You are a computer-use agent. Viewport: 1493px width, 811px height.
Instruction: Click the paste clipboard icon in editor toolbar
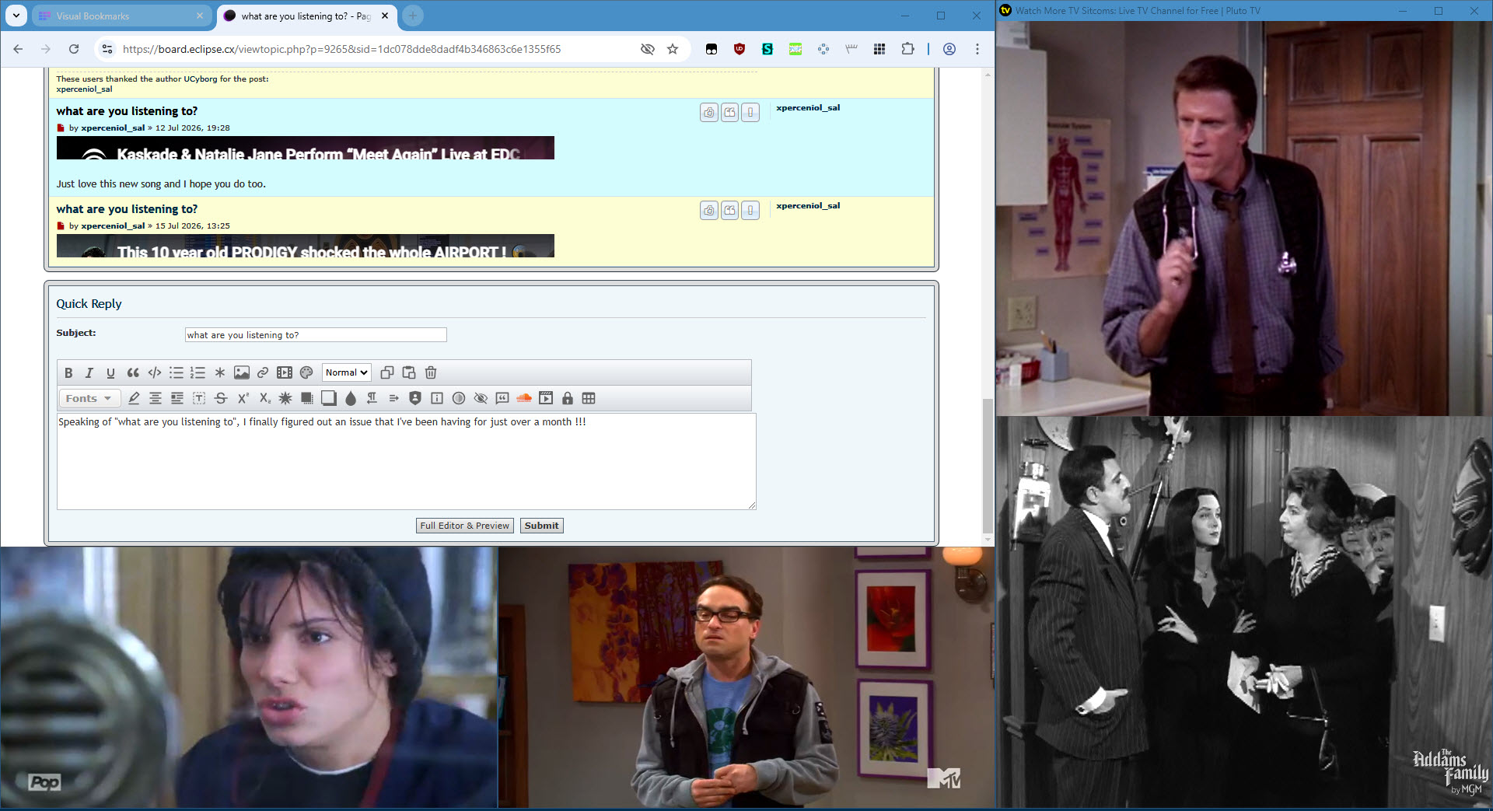tap(409, 372)
